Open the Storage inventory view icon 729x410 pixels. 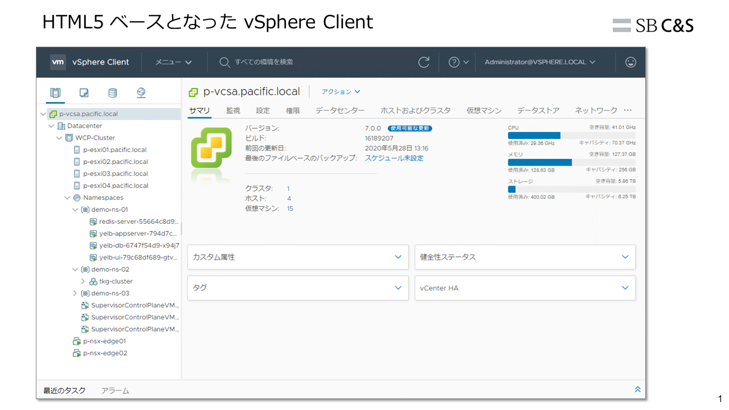pyautogui.click(x=113, y=93)
